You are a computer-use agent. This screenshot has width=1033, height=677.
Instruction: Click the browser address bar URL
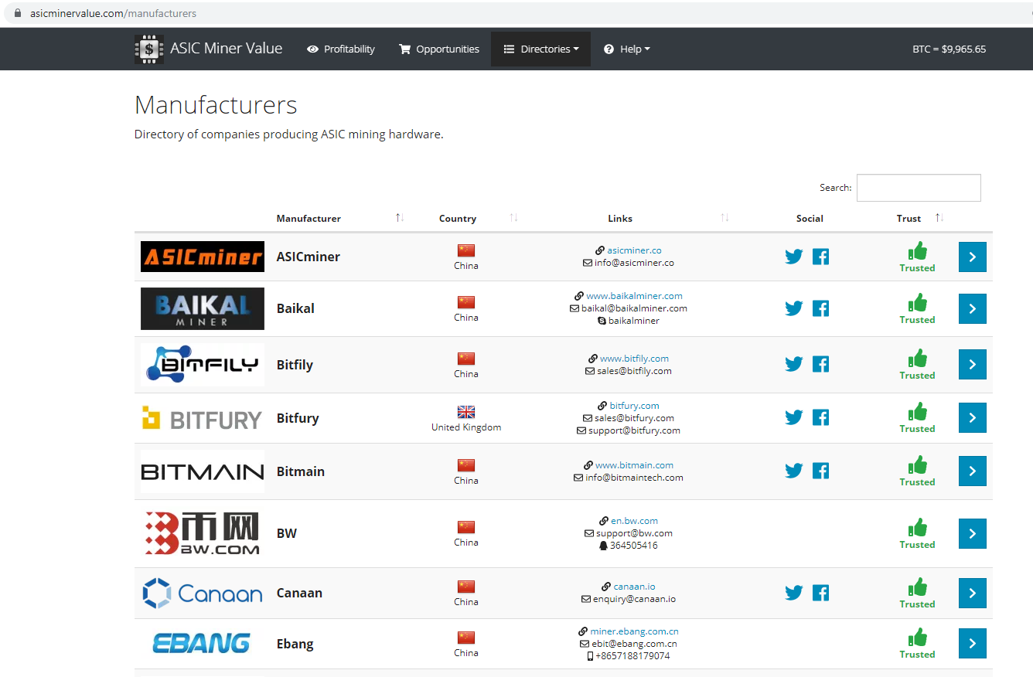click(x=113, y=13)
